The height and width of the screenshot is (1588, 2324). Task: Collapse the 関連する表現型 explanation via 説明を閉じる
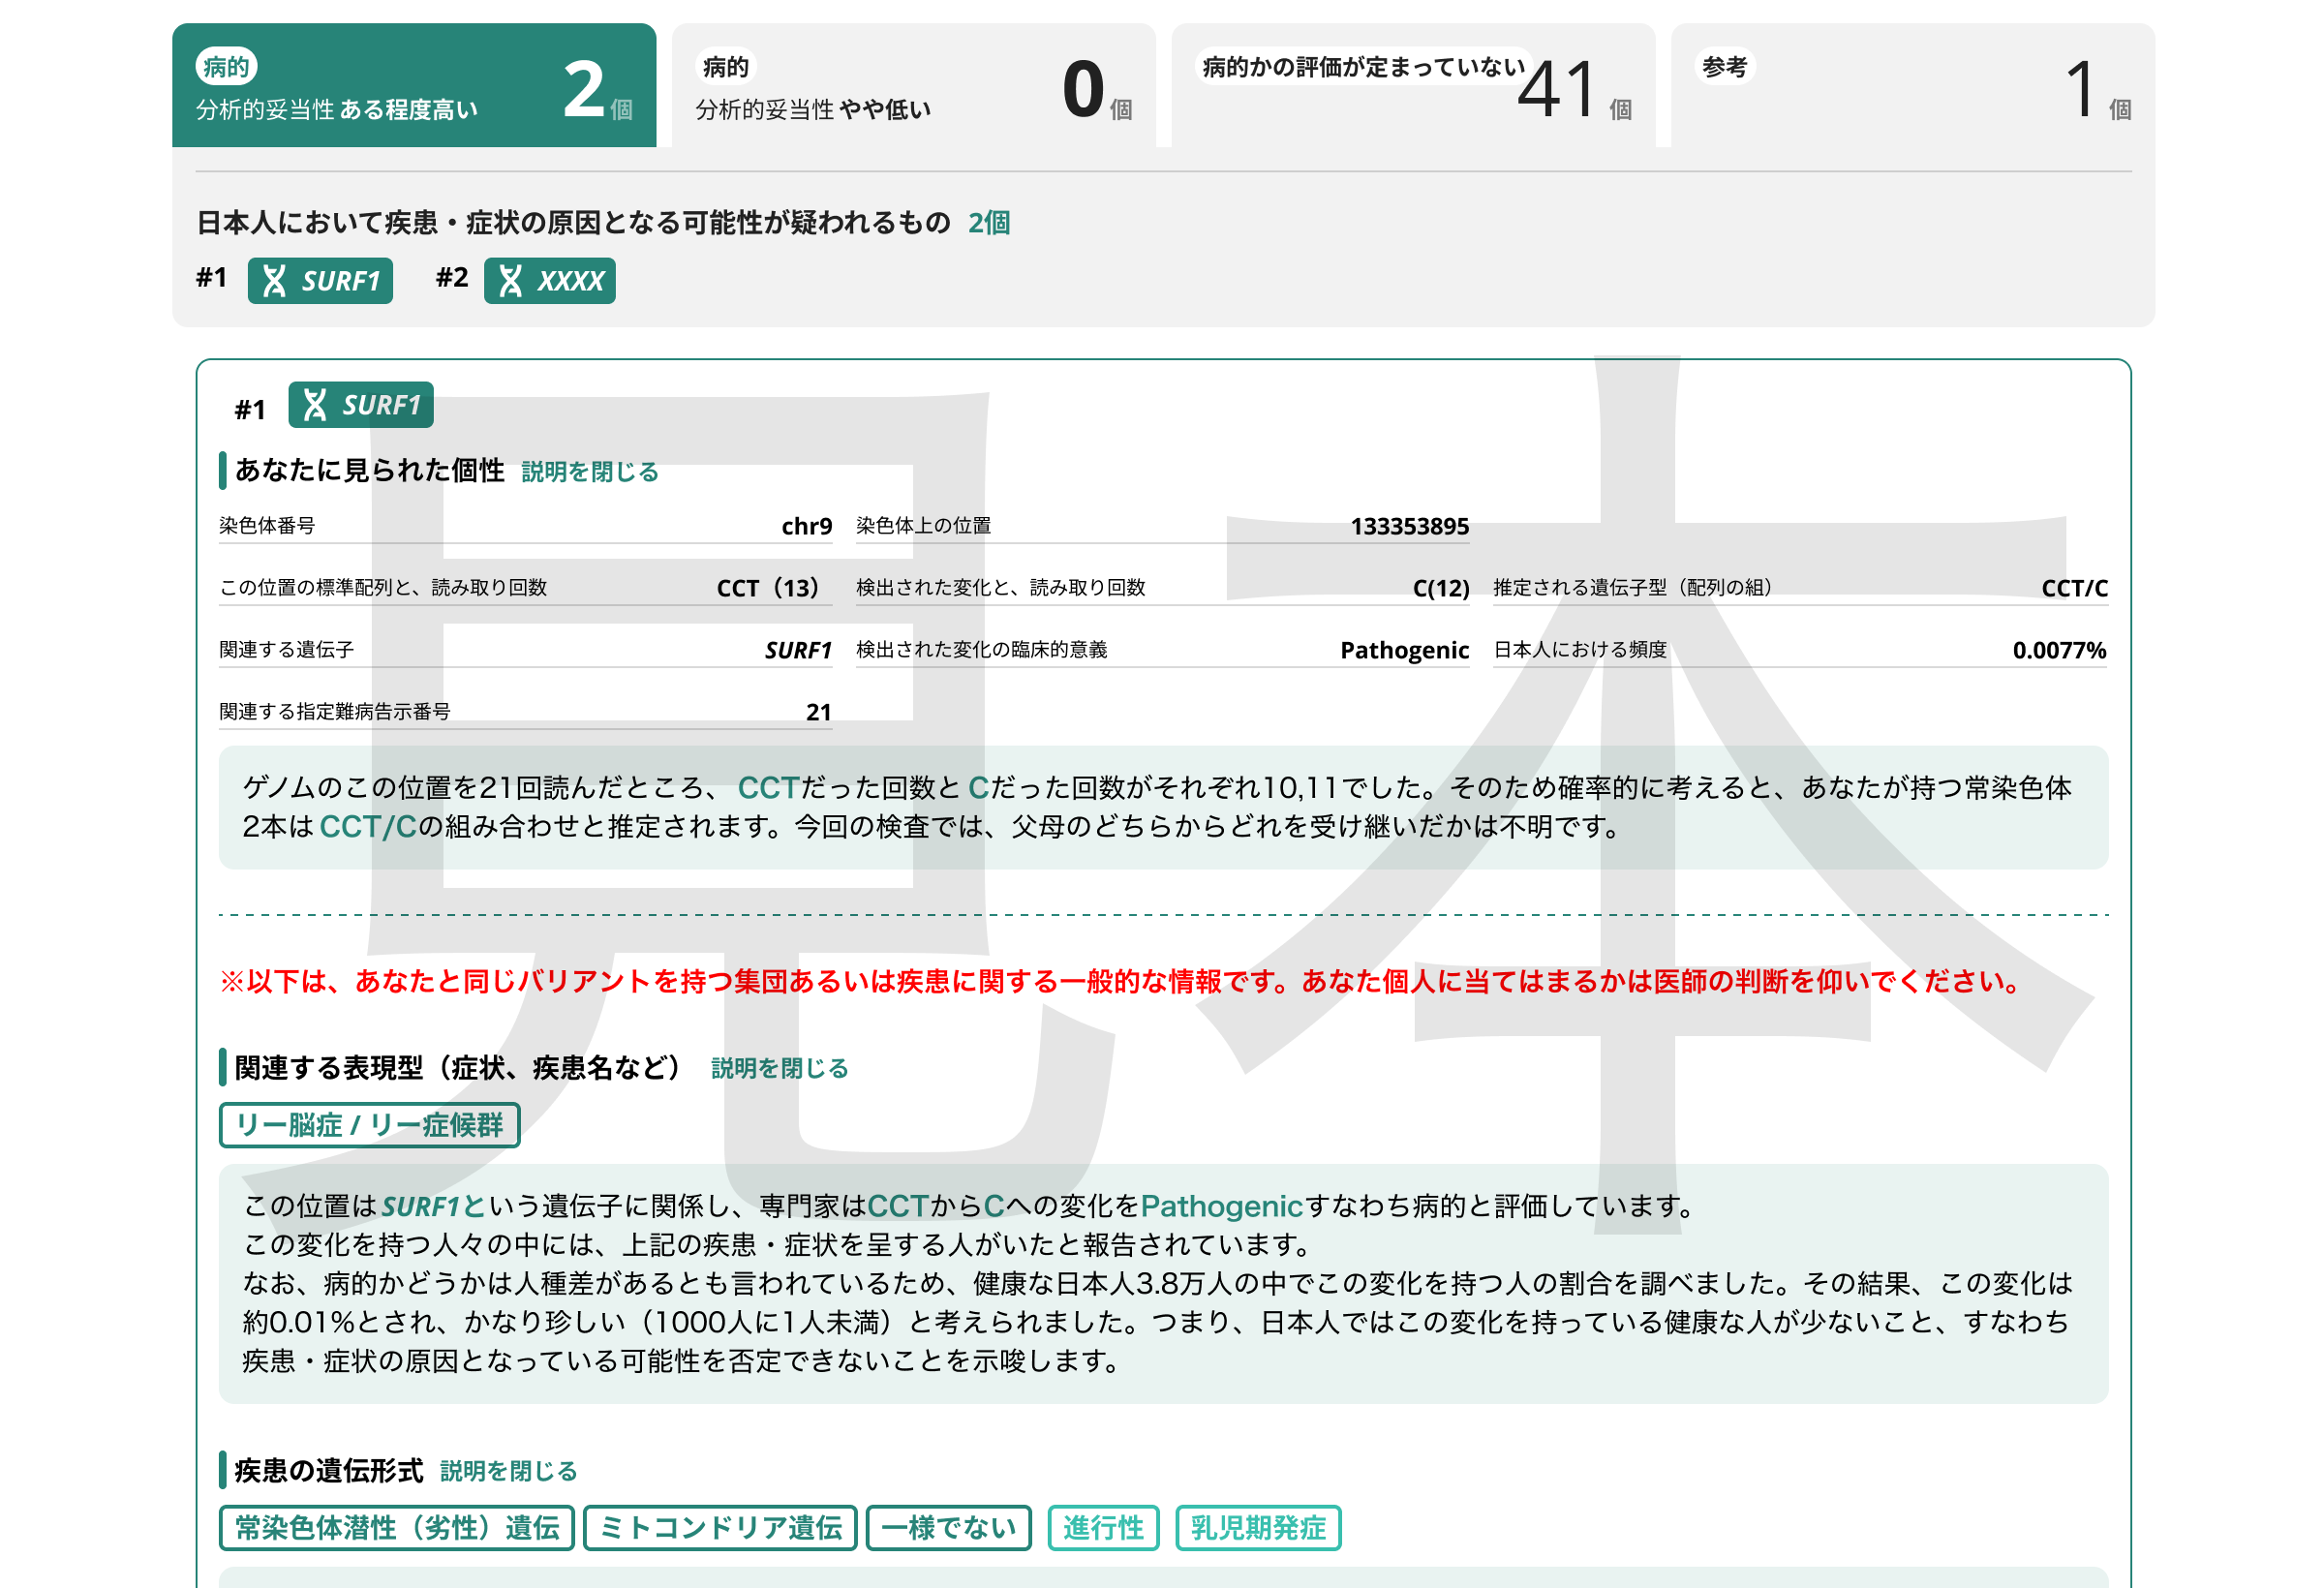point(779,1068)
